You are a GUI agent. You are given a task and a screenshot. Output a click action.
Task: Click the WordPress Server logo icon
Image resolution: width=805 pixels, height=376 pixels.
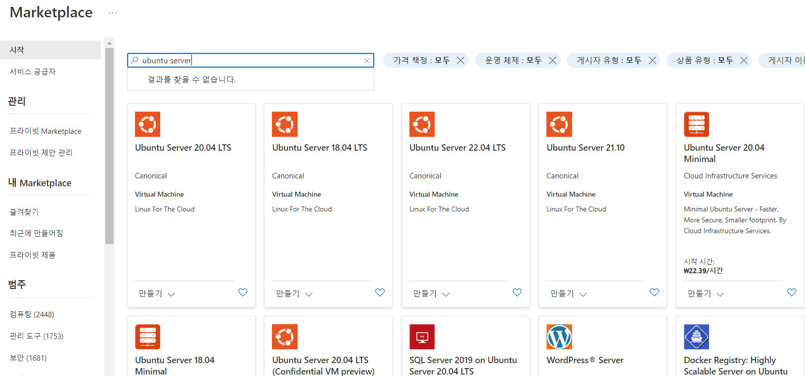(x=559, y=337)
